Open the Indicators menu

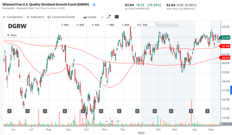(35, 17)
